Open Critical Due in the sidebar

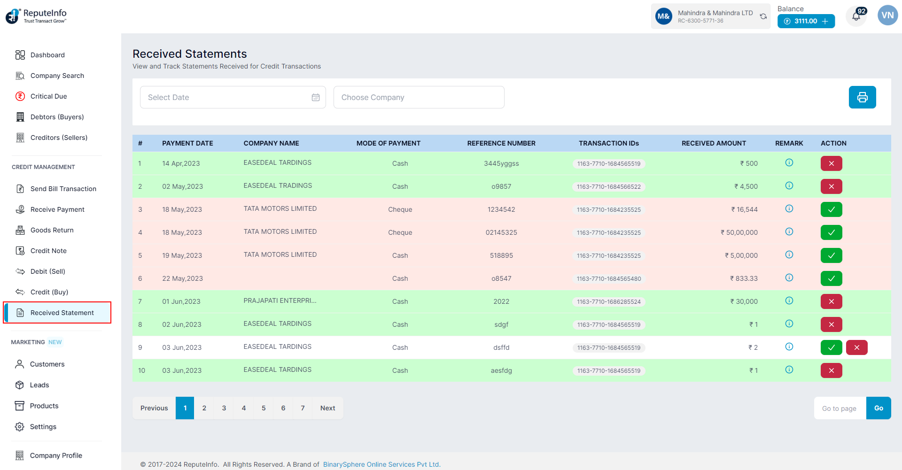pos(48,96)
